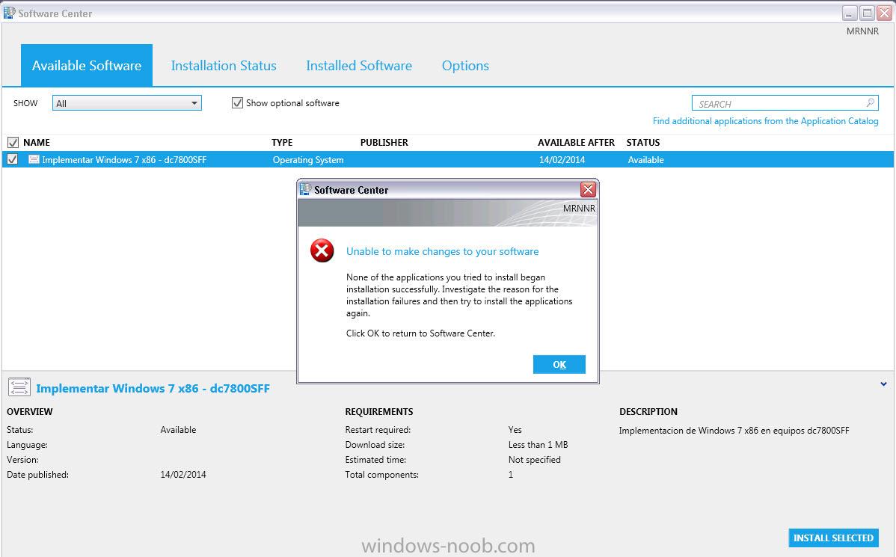Select 'Implementar Windows 7 x86 - dc7800SFF' row name

coord(124,160)
